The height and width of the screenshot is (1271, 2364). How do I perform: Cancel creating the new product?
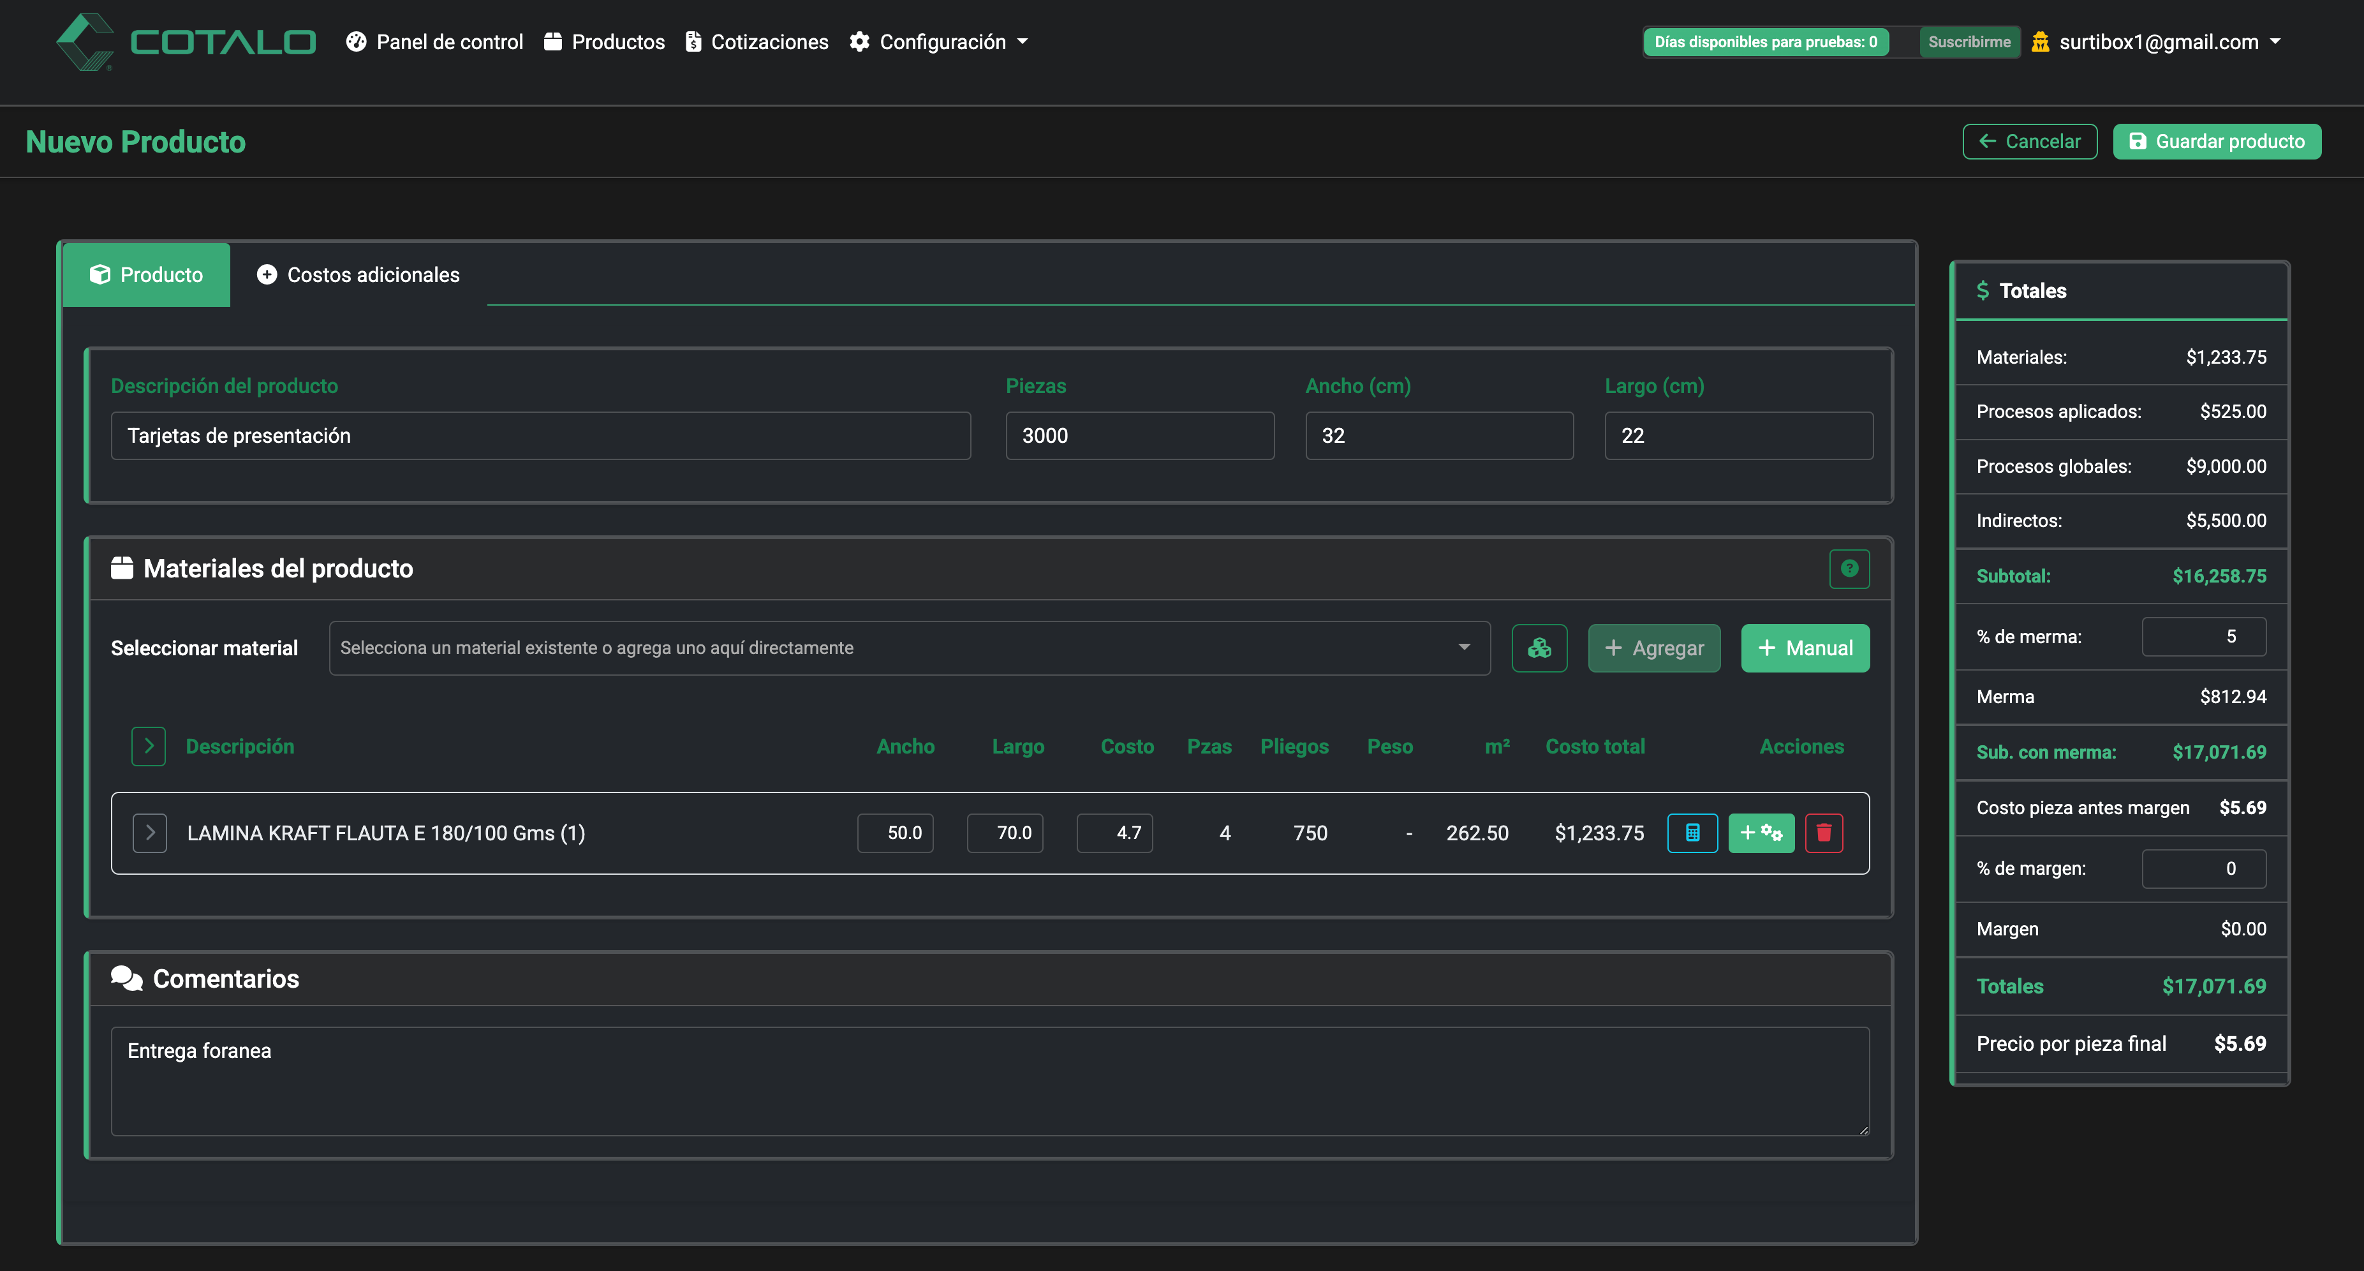click(2030, 141)
